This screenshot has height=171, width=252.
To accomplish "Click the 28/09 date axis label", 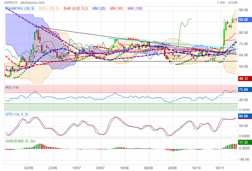I will (x=172, y=168).
